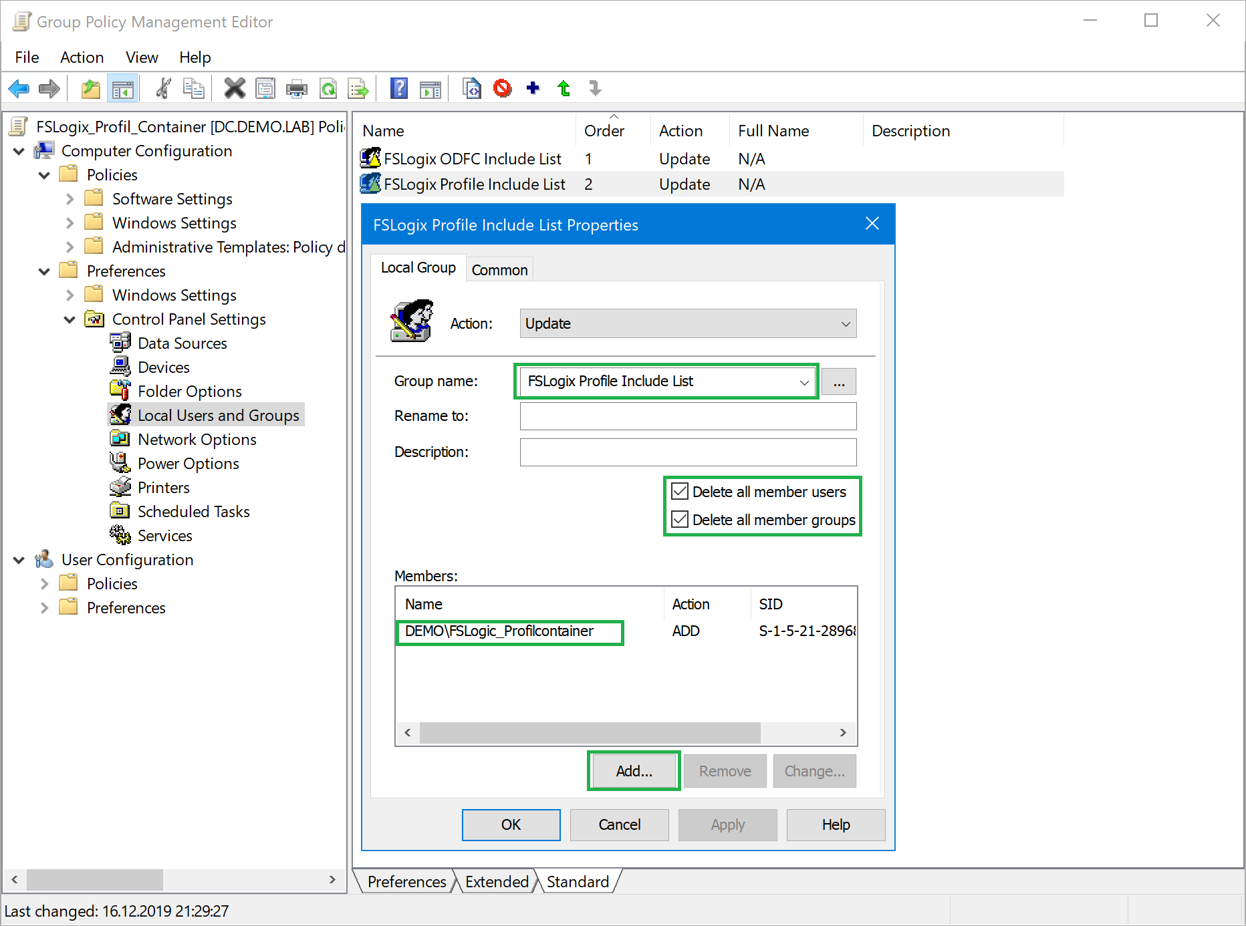This screenshot has height=926, width=1246.
Task: Uncheck Delete all member users
Action: (679, 491)
